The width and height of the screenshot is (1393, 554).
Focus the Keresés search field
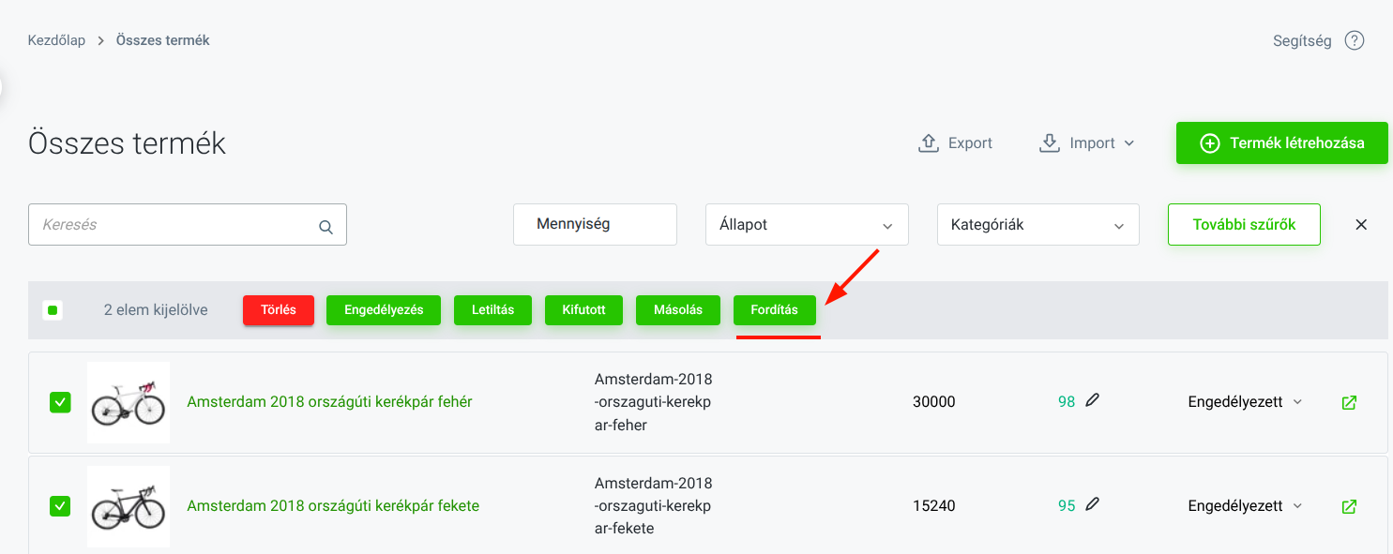tap(188, 225)
